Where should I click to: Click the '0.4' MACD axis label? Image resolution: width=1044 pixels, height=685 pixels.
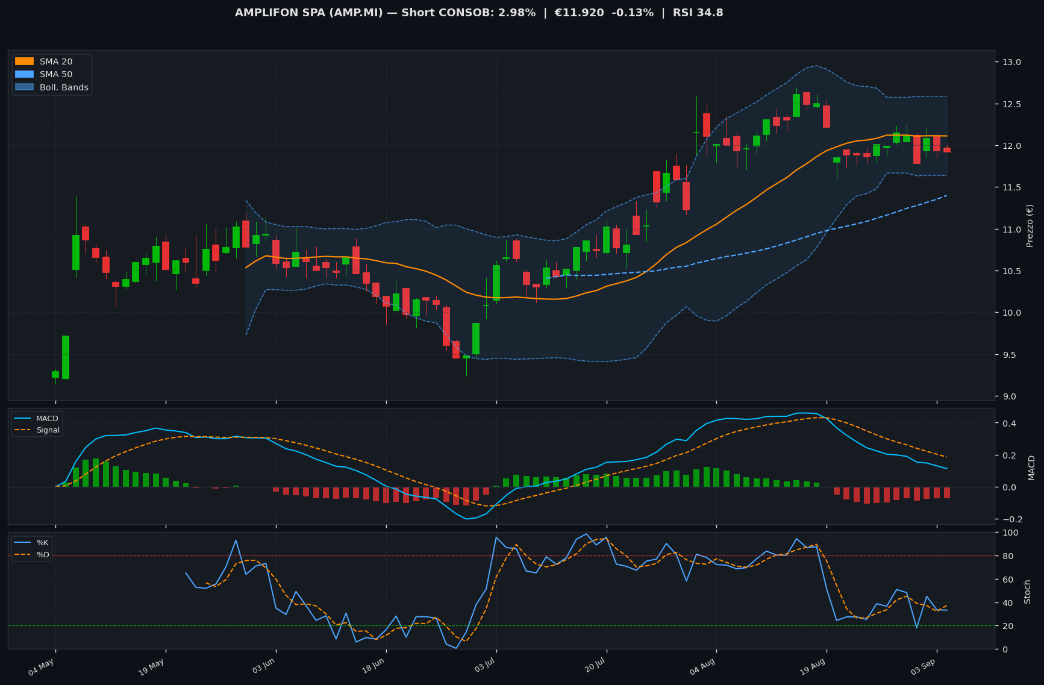[x=1008, y=424]
